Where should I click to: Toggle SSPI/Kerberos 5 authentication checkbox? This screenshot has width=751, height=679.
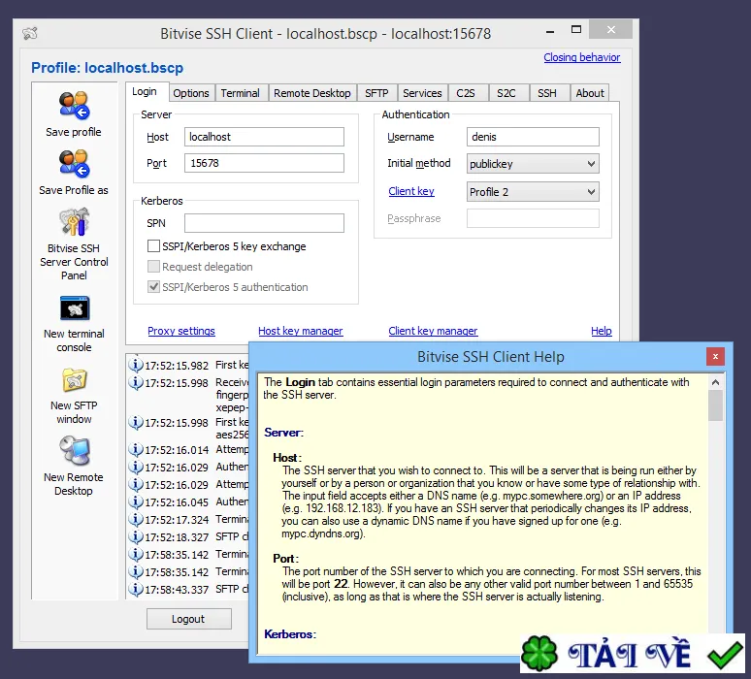153,287
